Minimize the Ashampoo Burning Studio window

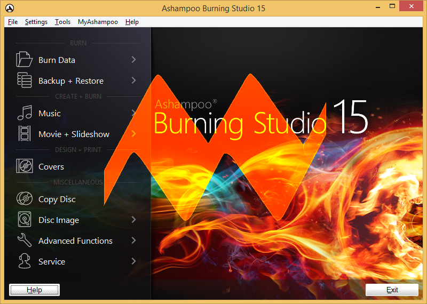(x=378, y=6)
